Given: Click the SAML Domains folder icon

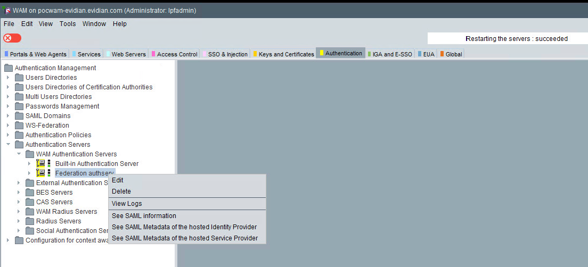Looking at the screenshot, I should 19,116.
